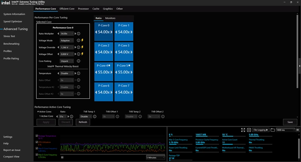Open 1 Active Core 51x ratio dropdown

[62, 116]
